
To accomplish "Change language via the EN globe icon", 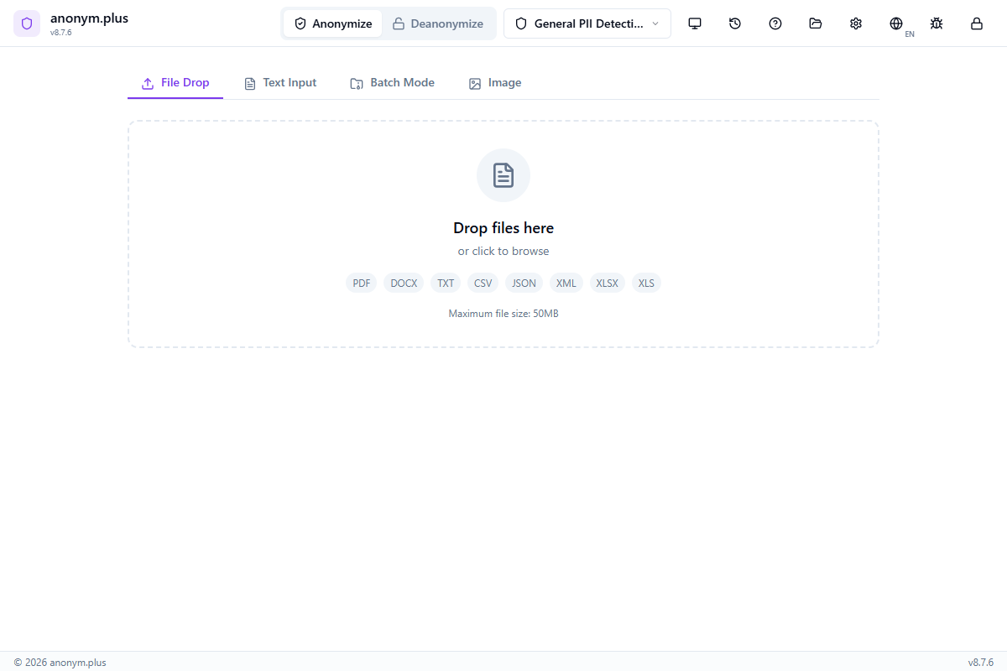I will pos(896,23).
